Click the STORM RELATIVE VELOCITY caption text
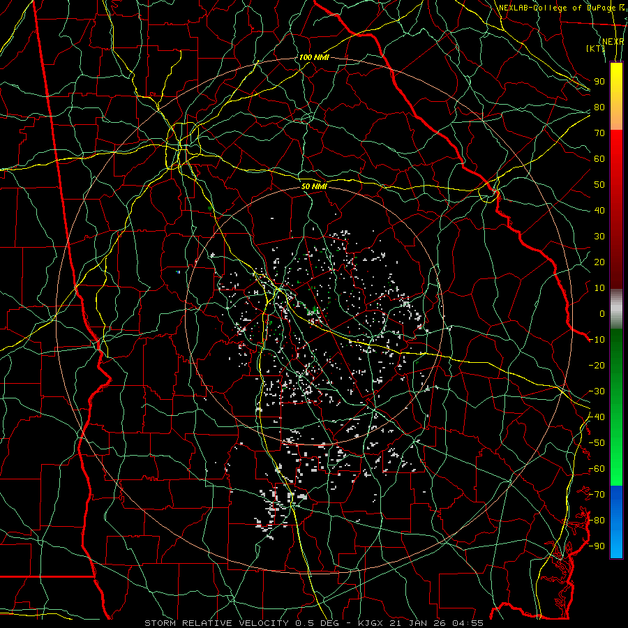The height and width of the screenshot is (628, 628). [216, 623]
